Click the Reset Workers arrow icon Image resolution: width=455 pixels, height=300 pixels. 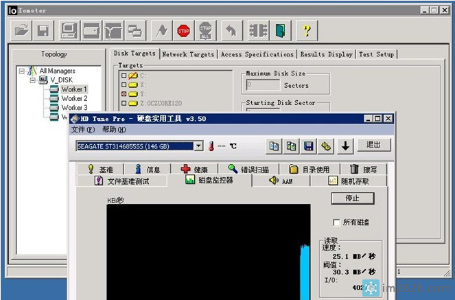tap(231, 30)
